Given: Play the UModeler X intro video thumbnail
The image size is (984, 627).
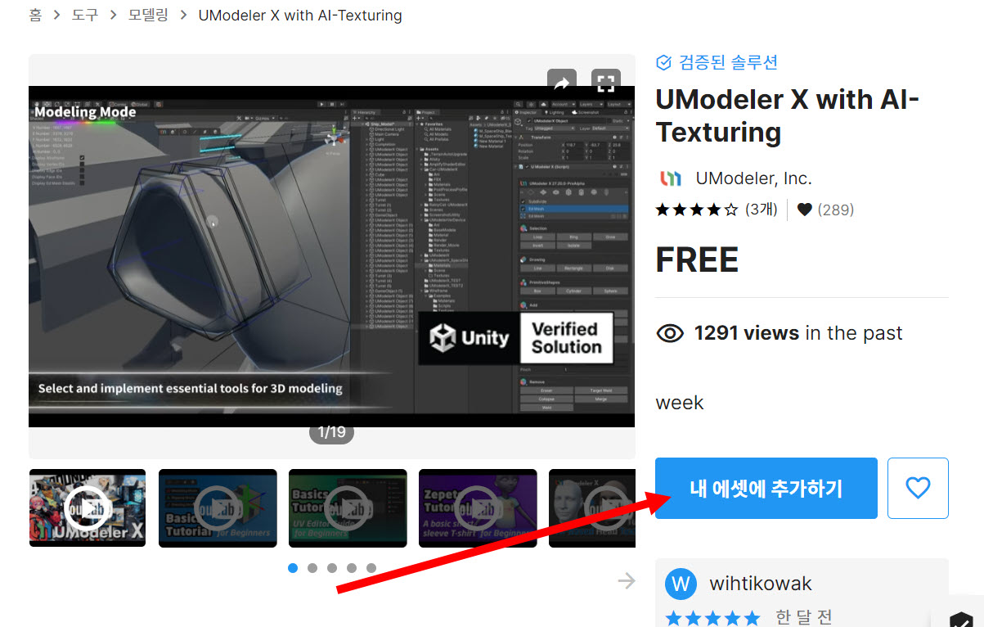Looking at the screenshot, I should pos(88,507).
